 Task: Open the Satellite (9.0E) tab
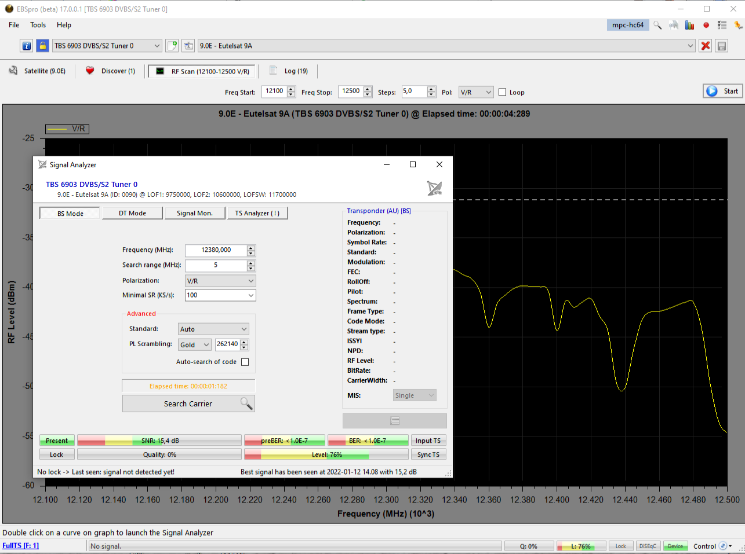(x=37, y=71)
